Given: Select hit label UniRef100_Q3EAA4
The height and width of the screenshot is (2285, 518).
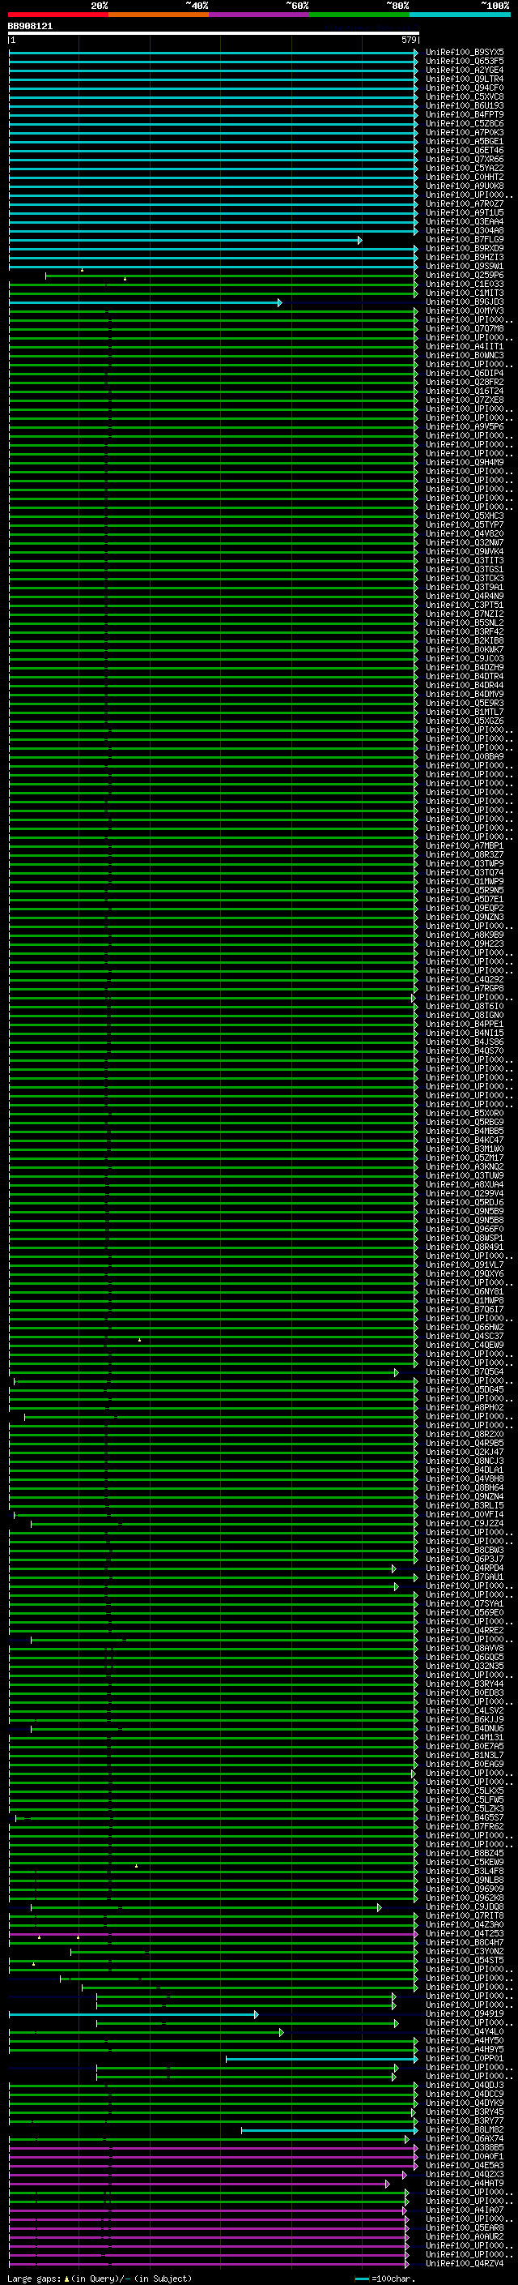Looking at the screenshot, I should click(x=465, y=222).
